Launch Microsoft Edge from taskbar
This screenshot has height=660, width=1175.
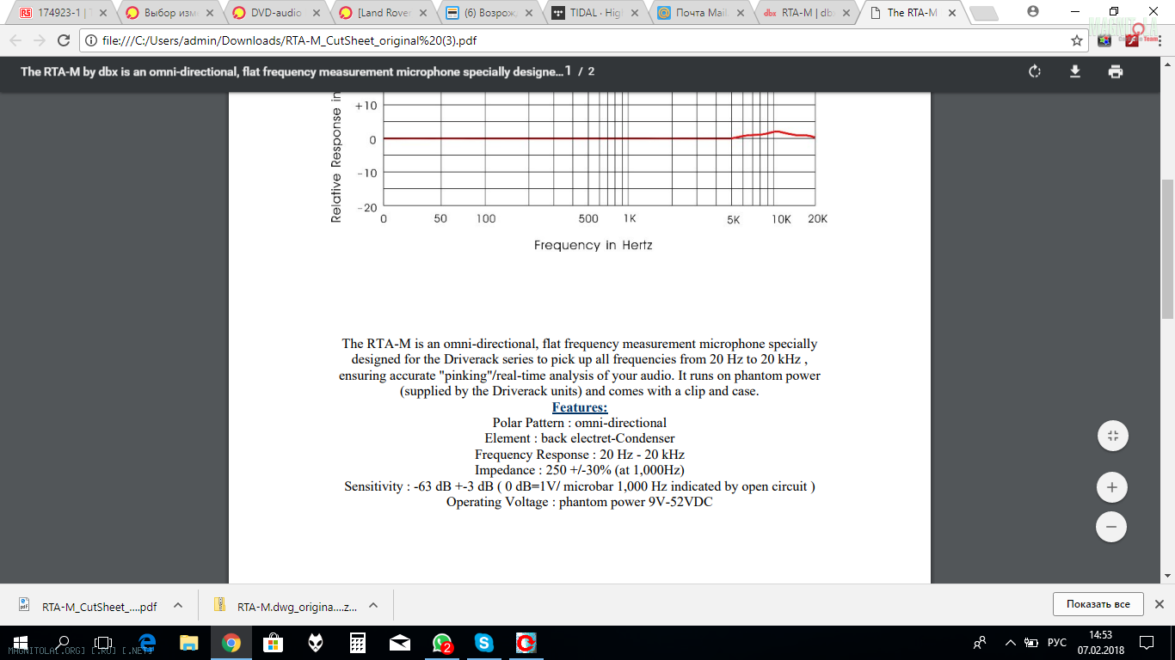pyautogui.click(x=146, y=643)
